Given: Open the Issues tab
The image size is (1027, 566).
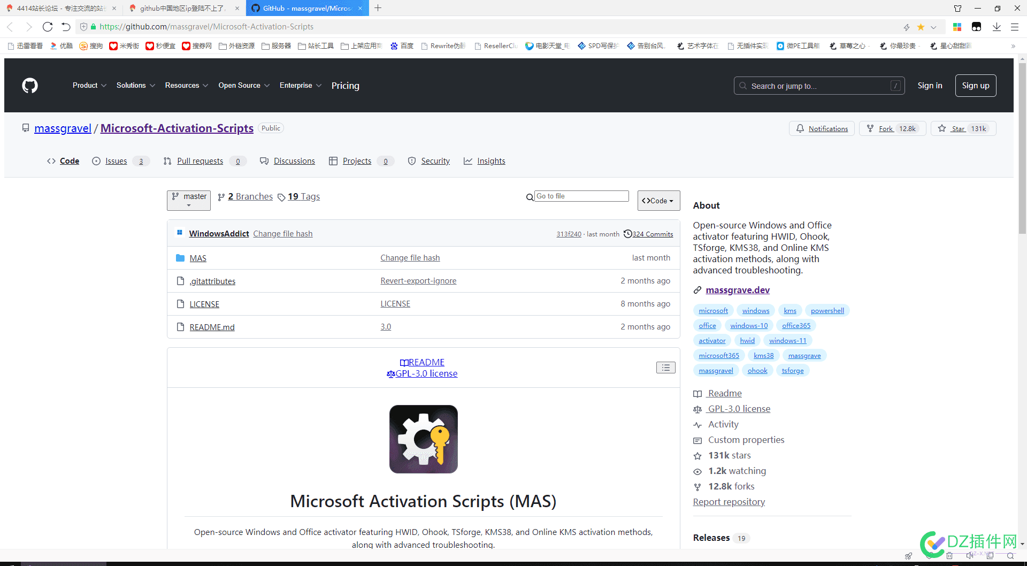Looking at the screenshot, I should tap(120, 161).
